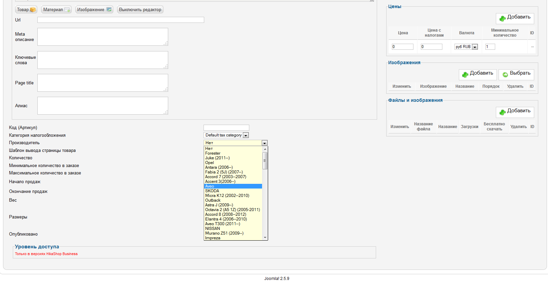Click the green plus icon under Файлы и изображения
The width and height of the screenshot is (548, 287).
(x=503, y=112)
